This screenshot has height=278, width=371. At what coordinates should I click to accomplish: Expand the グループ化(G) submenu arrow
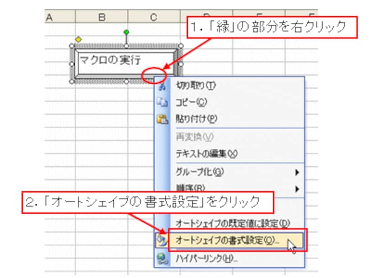coord(297,172)
